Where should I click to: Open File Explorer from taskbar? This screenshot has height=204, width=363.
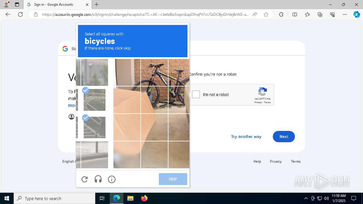(130, 198)
